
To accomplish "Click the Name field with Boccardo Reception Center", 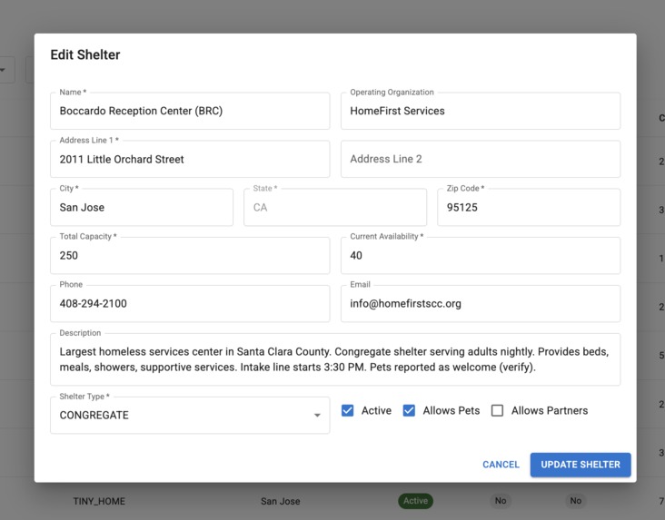I will click(x=190, y=111).
